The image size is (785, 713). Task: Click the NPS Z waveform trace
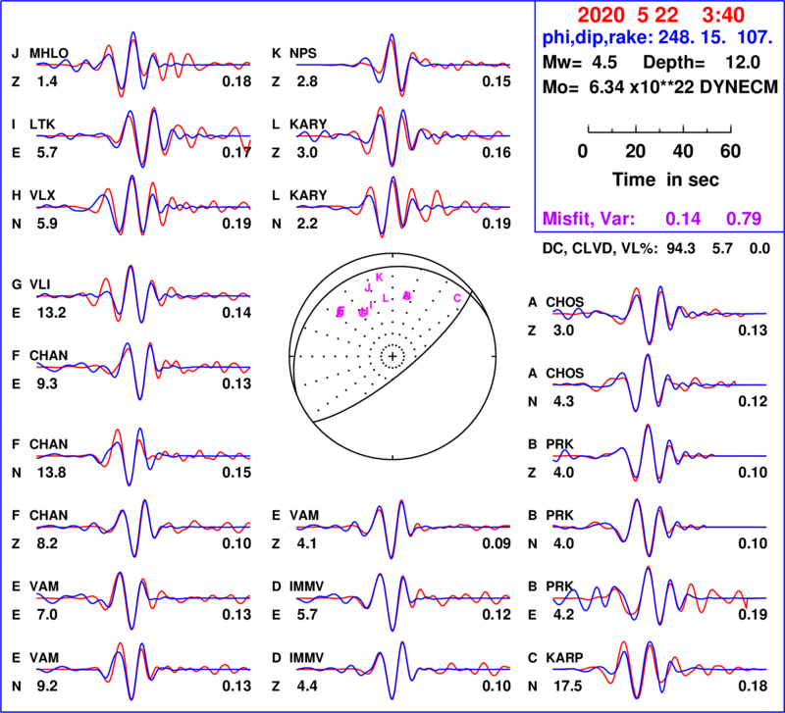[403, 65]
